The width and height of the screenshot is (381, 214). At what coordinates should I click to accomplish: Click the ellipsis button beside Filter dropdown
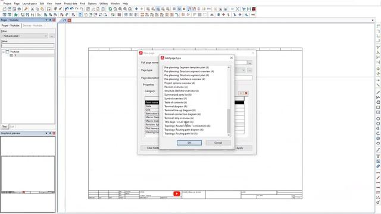(x=52, y=36)
